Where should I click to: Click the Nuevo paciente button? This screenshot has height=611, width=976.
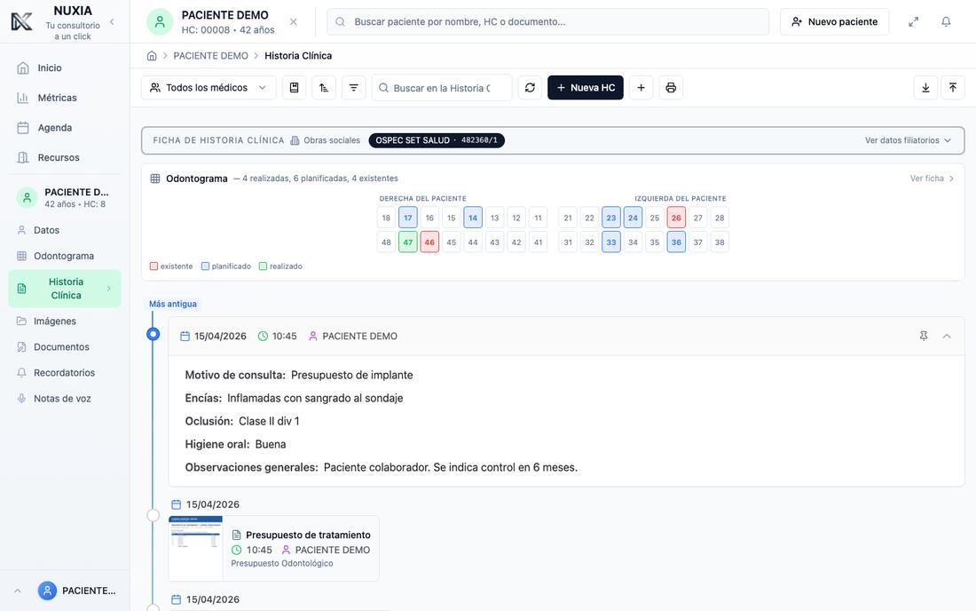pos(834,22)
